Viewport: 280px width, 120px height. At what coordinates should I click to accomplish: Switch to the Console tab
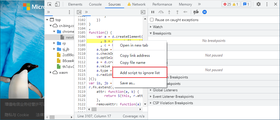point(95,4)
